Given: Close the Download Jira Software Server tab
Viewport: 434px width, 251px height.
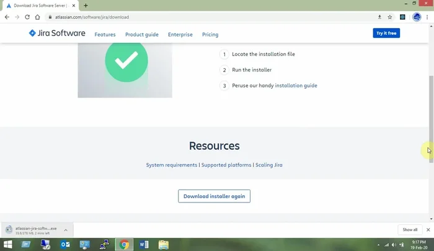Looking at the screenshot, I should click(x=74, y=6).
